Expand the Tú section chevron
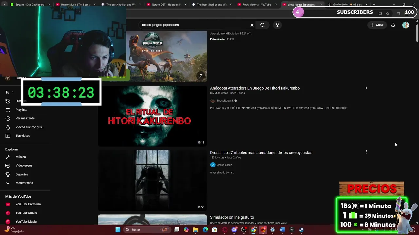Viewport: 419px width, 235px height. click(12, 92)
